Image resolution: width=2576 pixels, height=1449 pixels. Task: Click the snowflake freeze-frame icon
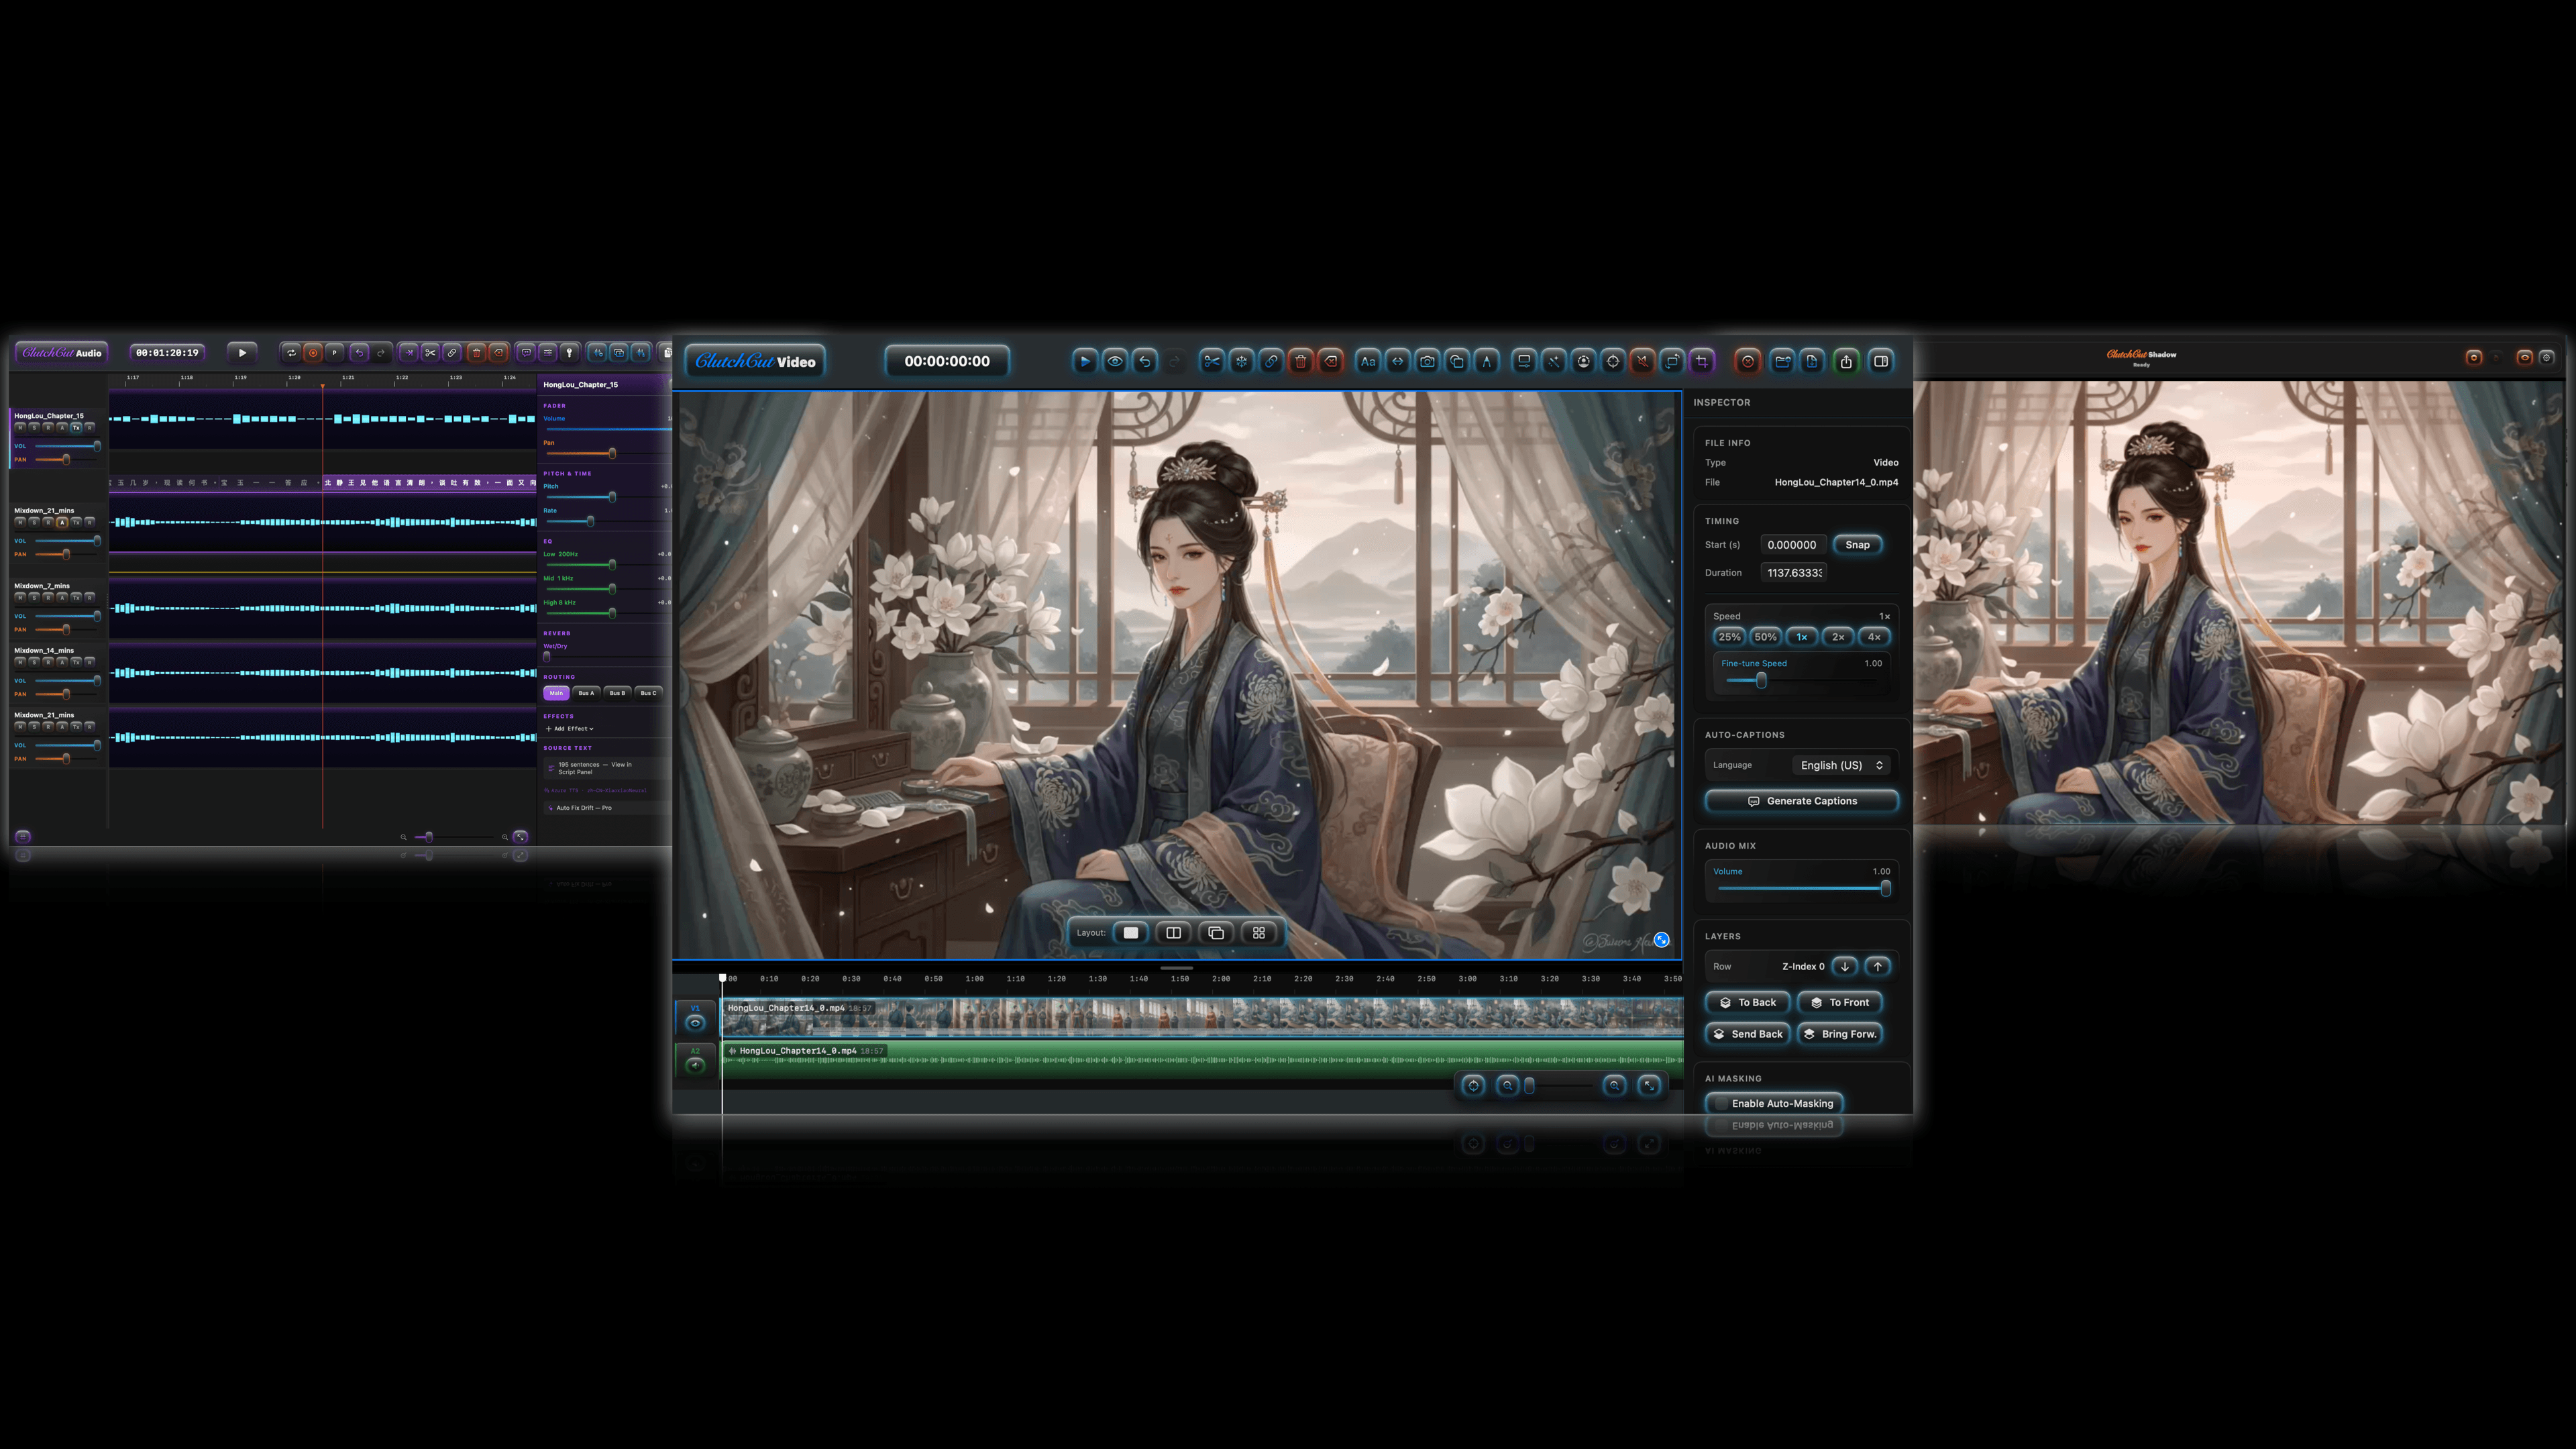point(1241,361)
